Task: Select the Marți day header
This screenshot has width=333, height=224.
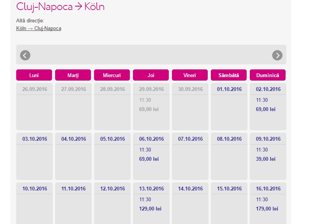Action: [73, 75]
